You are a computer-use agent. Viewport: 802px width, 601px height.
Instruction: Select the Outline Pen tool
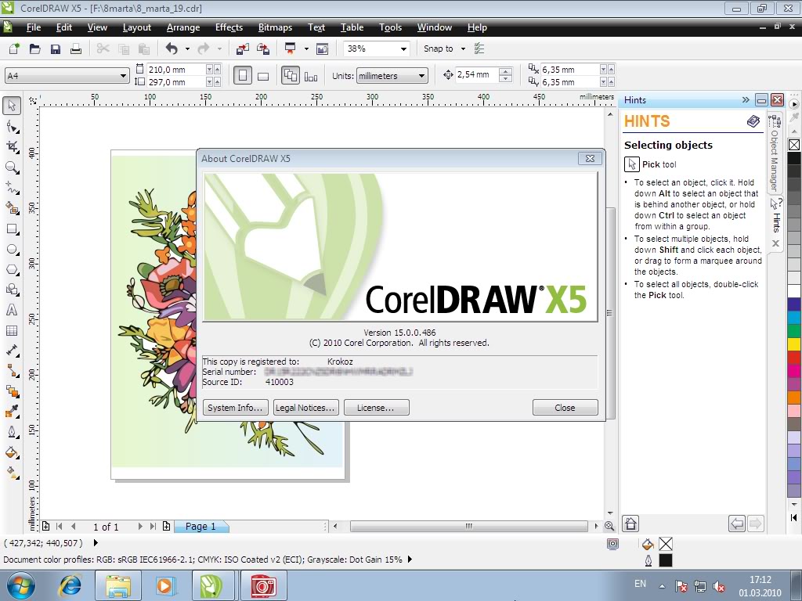coord(12,432)
